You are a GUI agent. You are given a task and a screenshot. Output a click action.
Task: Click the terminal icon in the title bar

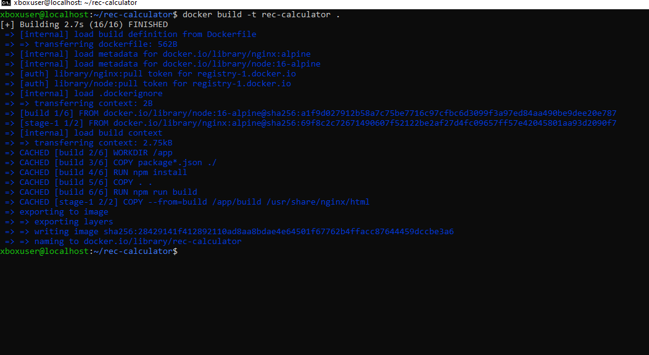[x=6, y=4]
